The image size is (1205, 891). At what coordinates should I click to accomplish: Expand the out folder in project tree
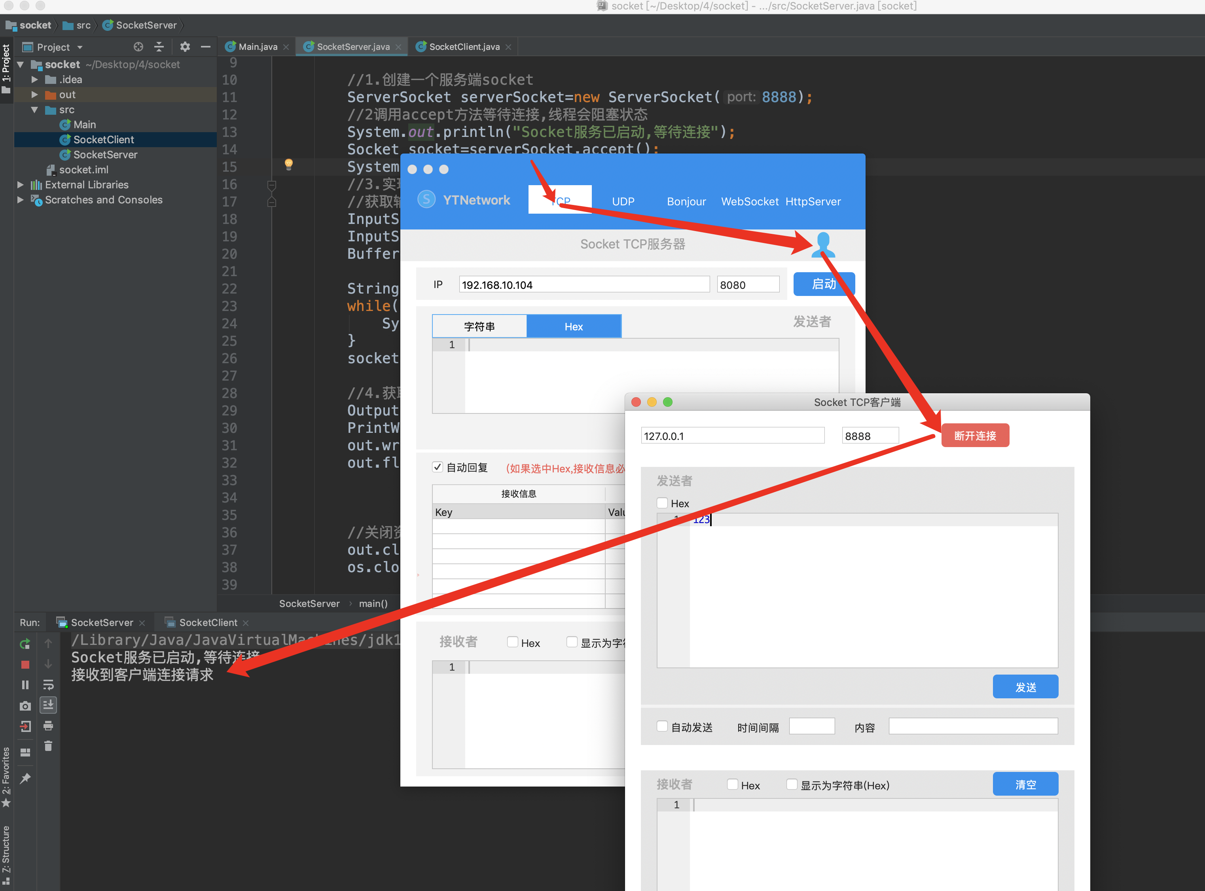[x=34, y=95]
